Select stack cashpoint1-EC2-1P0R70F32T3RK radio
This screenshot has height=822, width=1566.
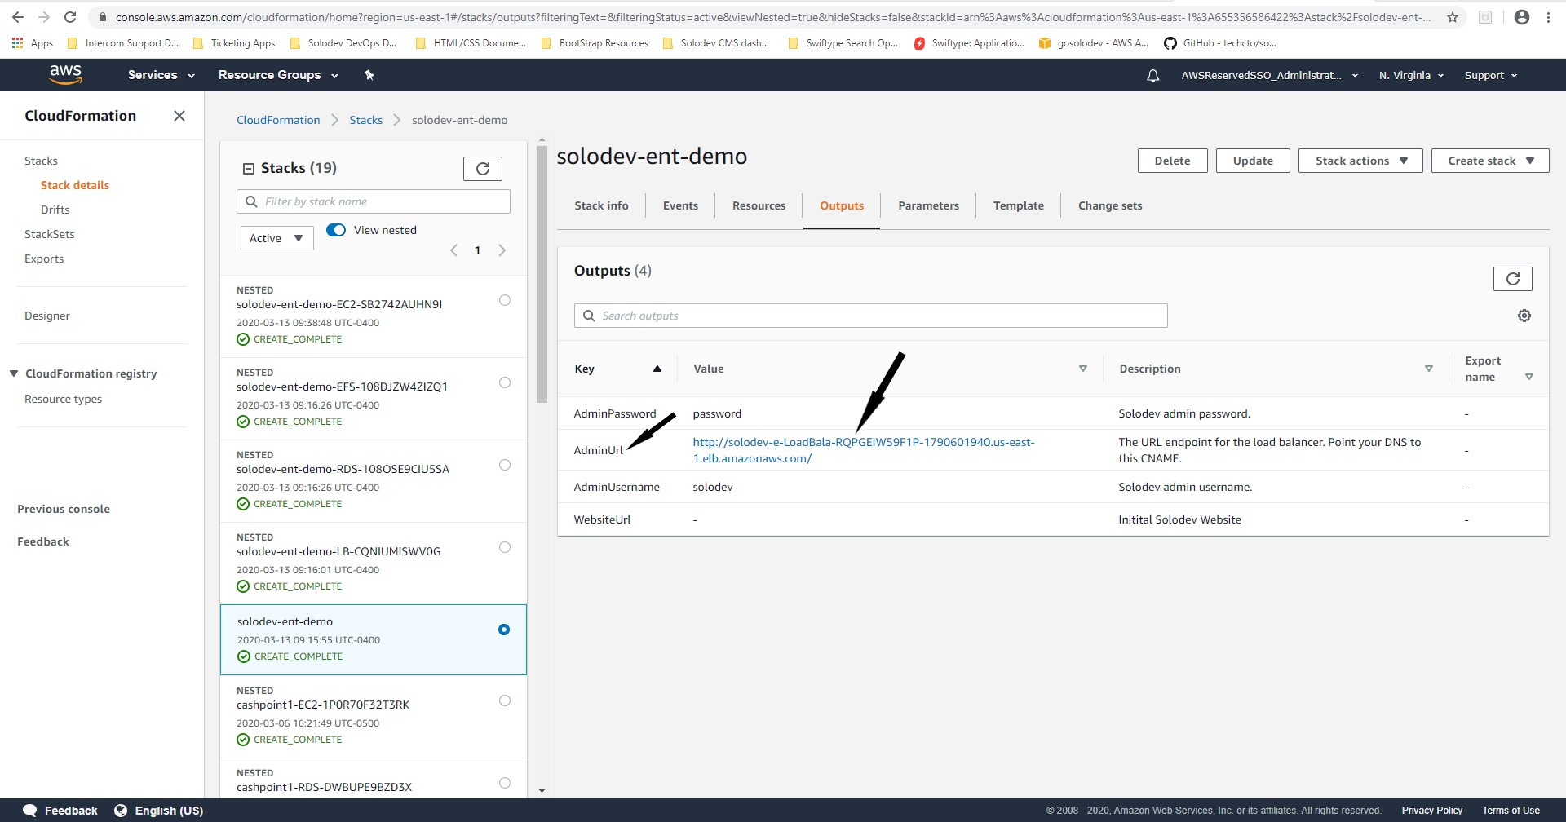point(505,700)
